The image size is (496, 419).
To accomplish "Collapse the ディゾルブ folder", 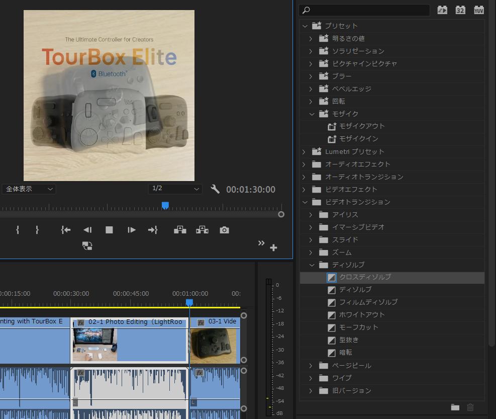I will click(312, 265).
